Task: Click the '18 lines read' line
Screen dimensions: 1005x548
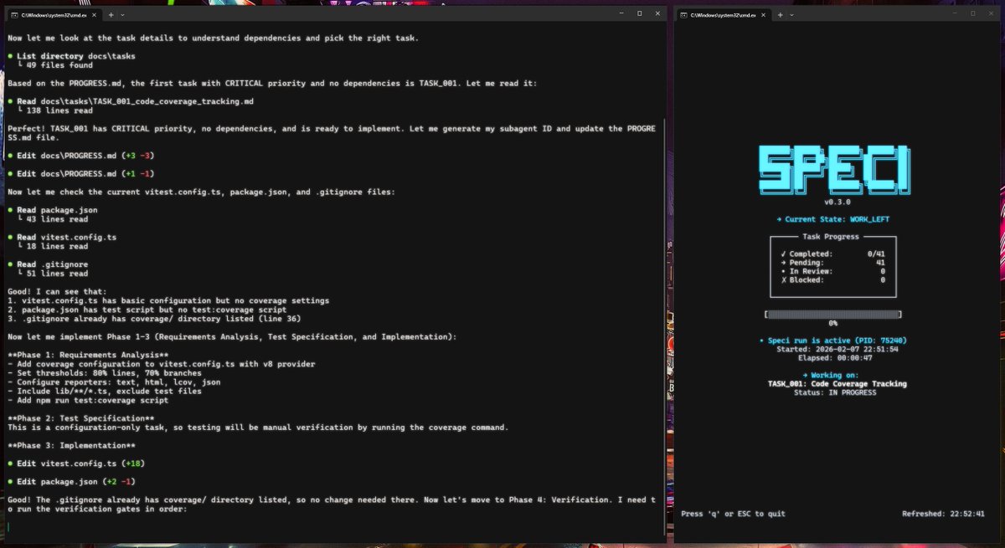Action: pyautogui.click(x=52, y=247)
